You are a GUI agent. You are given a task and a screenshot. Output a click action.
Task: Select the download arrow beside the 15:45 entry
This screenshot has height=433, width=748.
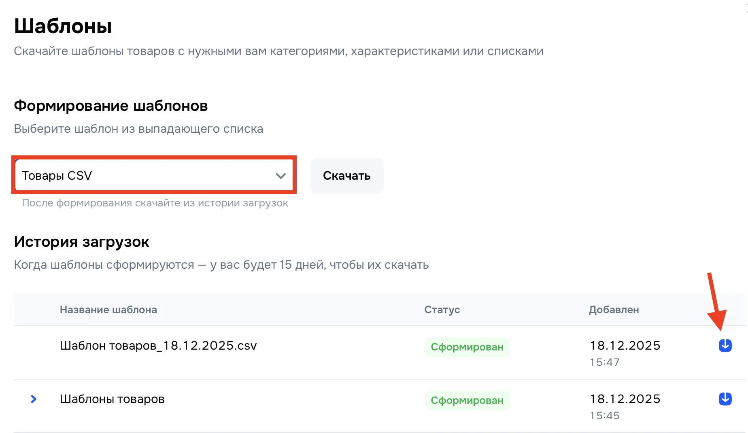725,399
